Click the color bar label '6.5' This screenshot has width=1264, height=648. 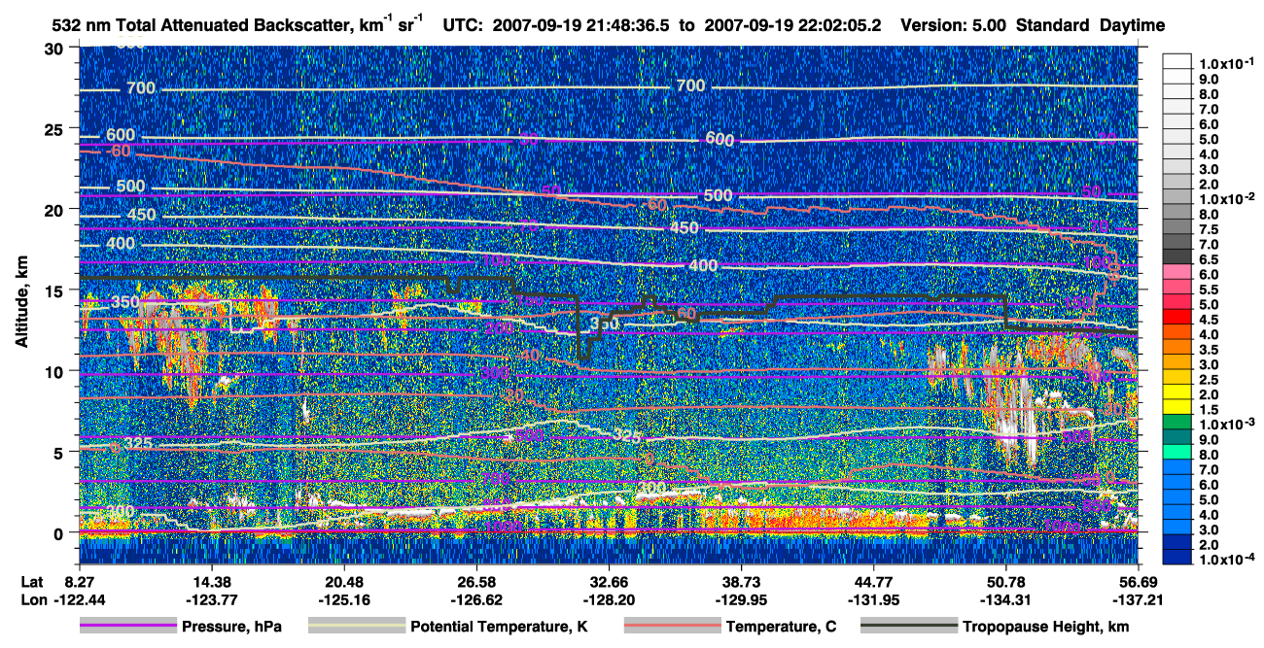(x=1210, y=259)
